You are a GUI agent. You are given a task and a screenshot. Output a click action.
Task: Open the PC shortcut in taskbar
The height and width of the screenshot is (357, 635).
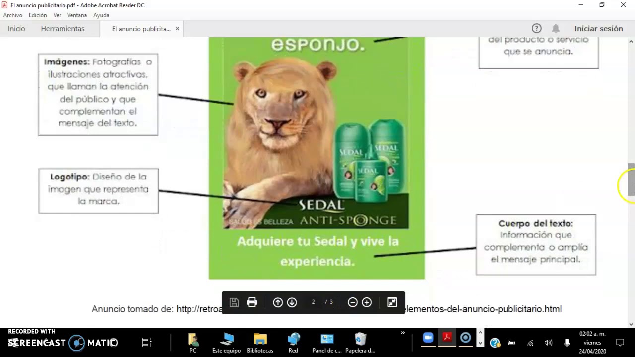[x=193, y=343]
